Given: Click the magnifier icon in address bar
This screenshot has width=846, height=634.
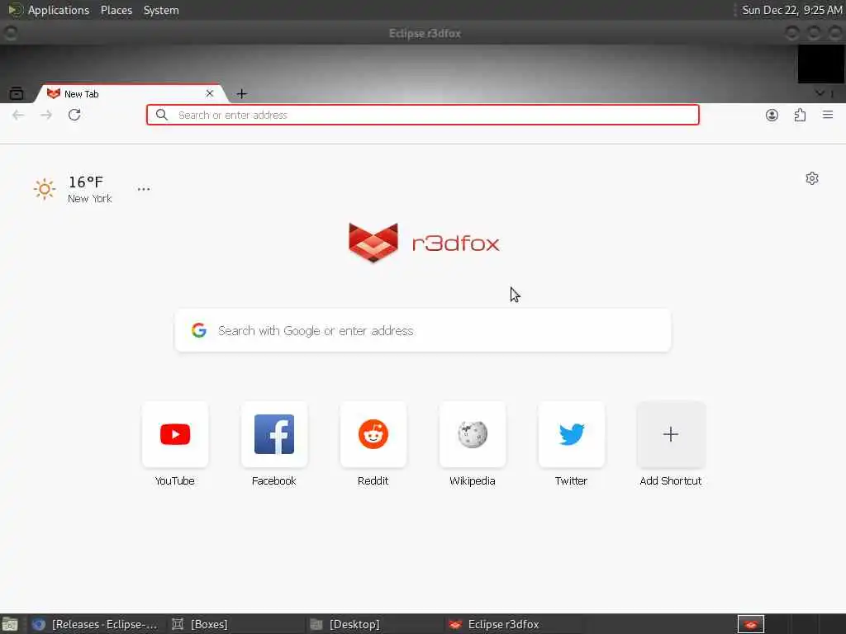Looking at the screenshot, I should pos(161,115).
